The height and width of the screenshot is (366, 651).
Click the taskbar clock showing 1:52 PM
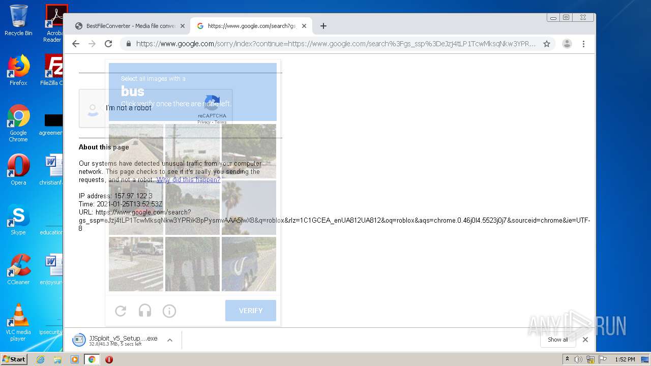(625, 359)
